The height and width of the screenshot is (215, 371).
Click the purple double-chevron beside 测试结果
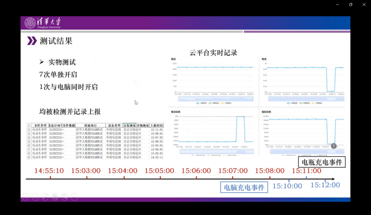click(x=32, y=41)
